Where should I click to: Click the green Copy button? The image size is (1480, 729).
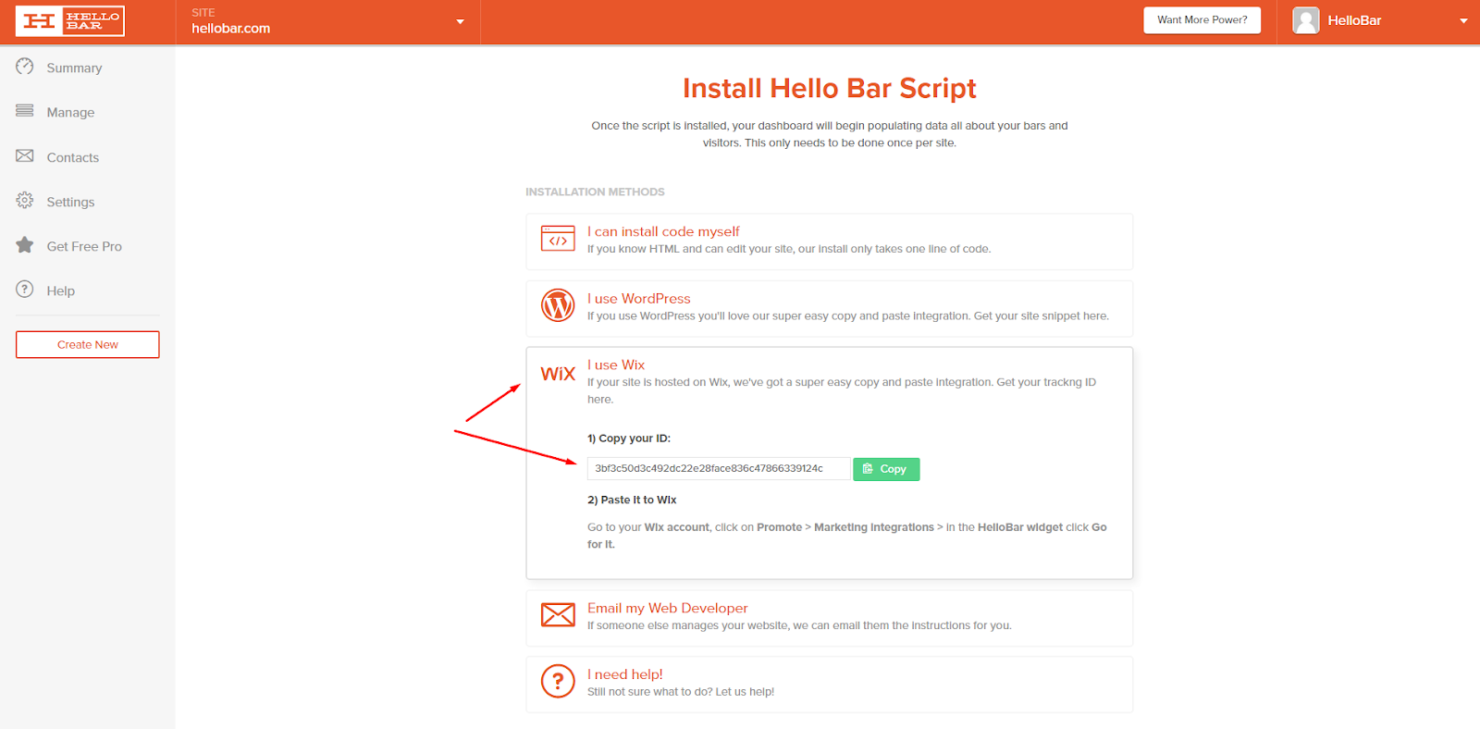click(886, 469)
